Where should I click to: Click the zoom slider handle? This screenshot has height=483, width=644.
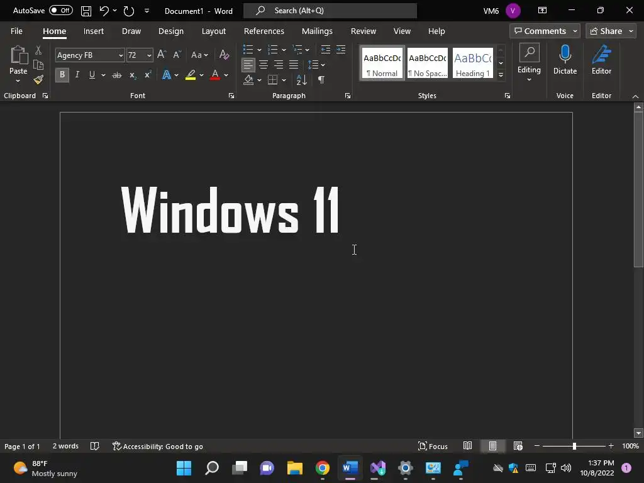pos(575,446)
